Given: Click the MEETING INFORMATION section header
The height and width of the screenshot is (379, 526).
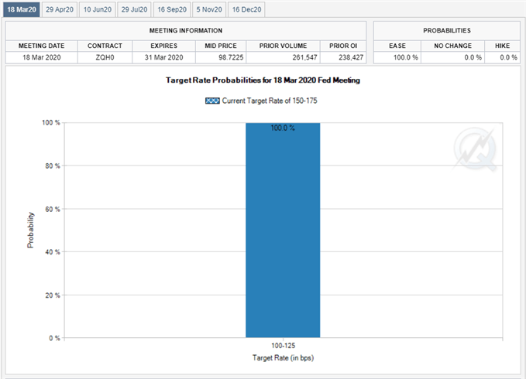Looking at the screenshot, I should [x=186, y=30].
